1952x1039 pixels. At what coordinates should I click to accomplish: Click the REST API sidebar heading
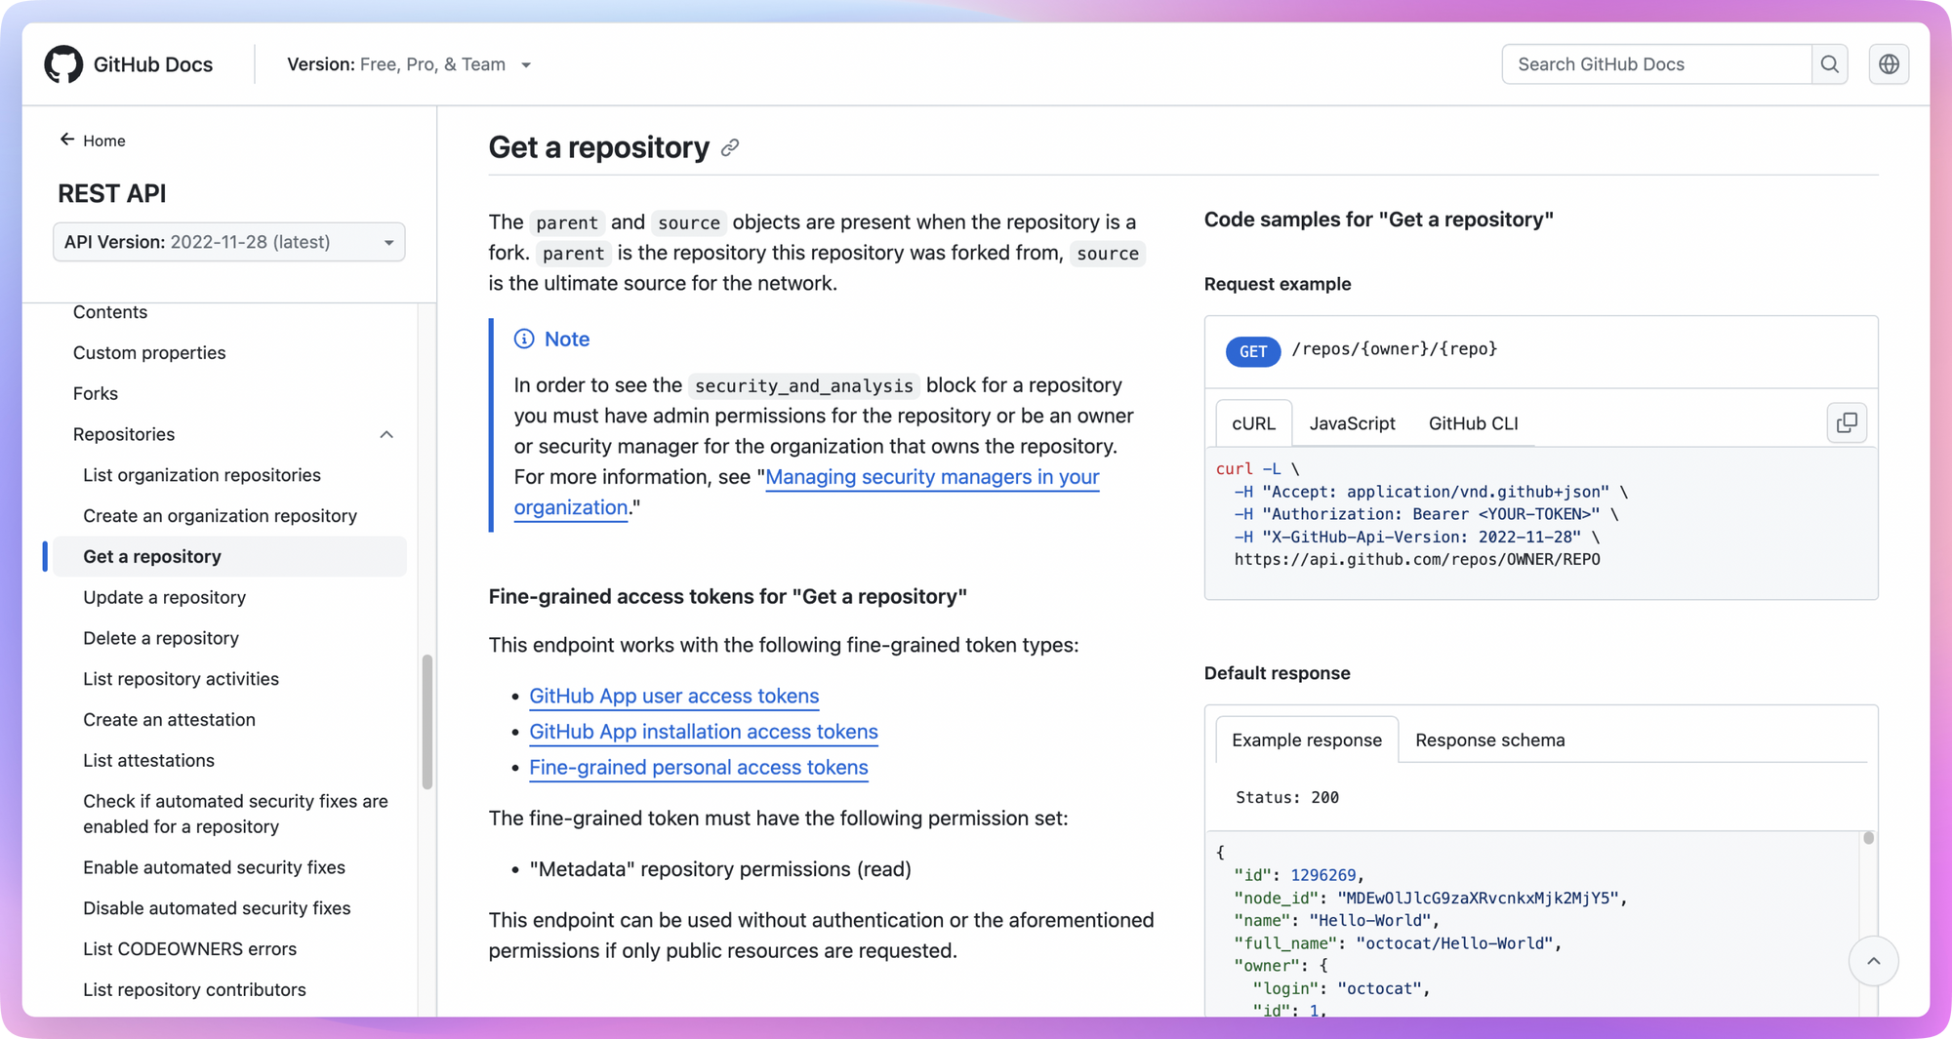point(112,193)
